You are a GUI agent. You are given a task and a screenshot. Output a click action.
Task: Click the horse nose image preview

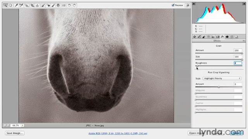(x=96, y=66)
